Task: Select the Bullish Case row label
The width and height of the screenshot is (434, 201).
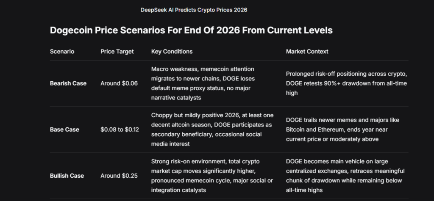Action: click(x=67, y=176)
